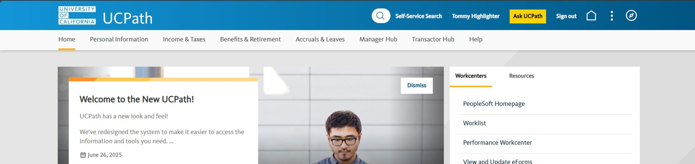
Task: Open the PeopleSoft Homepage link
Action: coord(494,104)
